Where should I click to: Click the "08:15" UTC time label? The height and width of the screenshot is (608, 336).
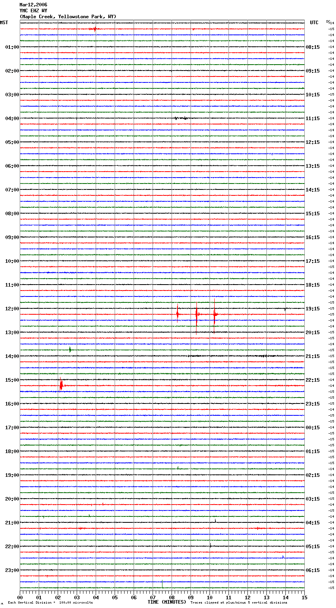coord(313,47)
